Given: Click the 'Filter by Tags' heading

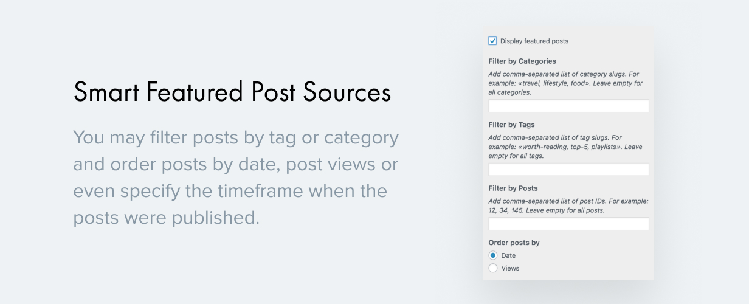Looking at the screenshot, I should click(511, 125).
